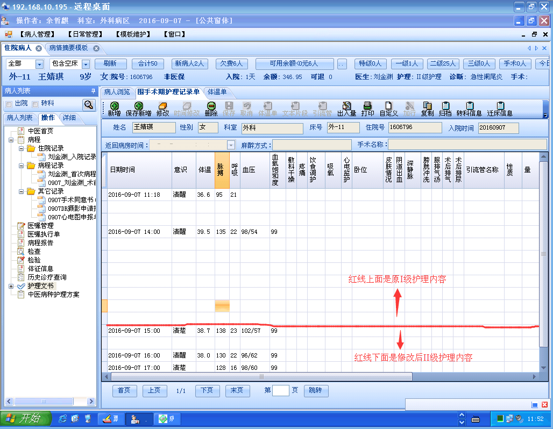
Task: Expand the 护理文书 tree node
Action: 11,286
